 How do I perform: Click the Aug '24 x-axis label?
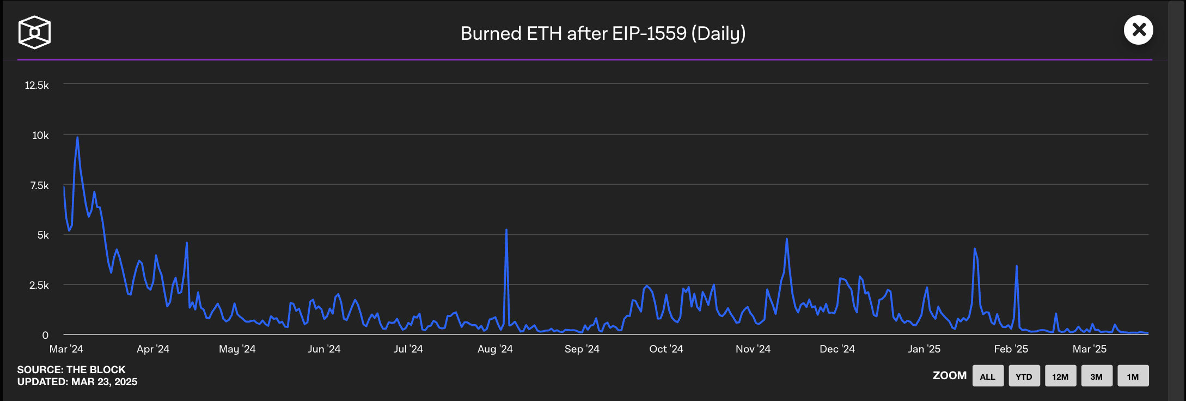coord(495,349)
